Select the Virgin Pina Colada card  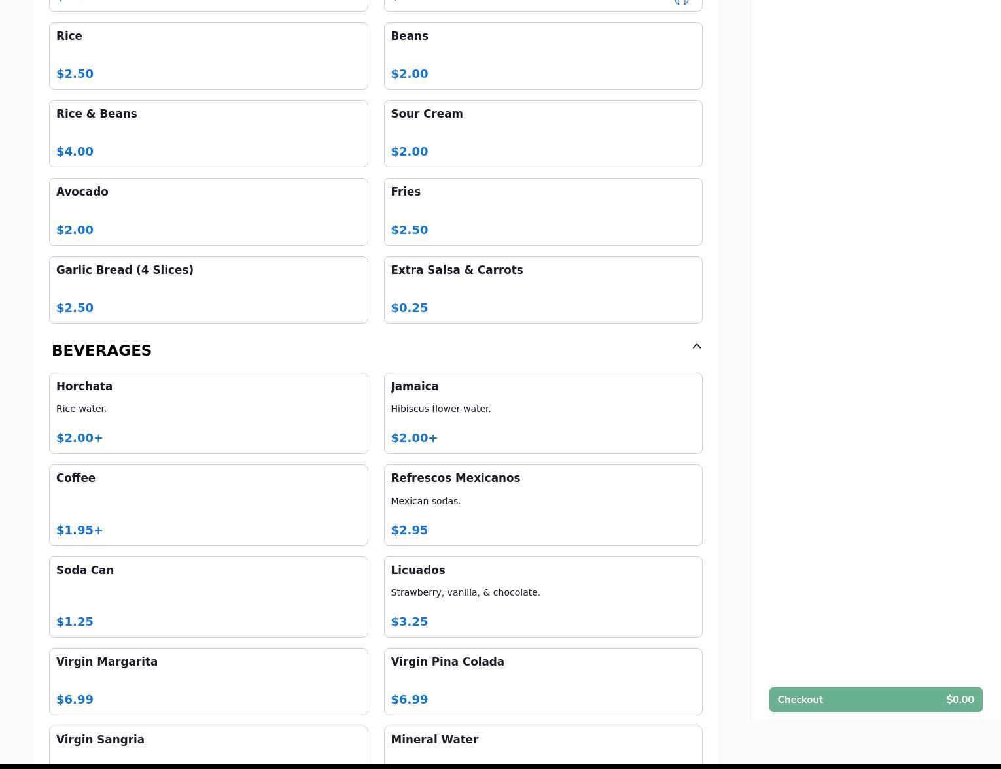click(x=543, y=681)
